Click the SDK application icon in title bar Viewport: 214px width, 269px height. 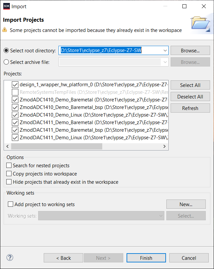point(7,6)
